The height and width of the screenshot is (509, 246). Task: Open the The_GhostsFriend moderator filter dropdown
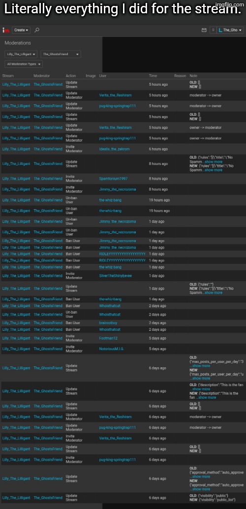coord(61,54)
